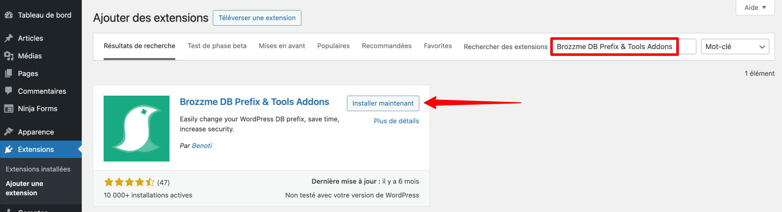
Task: Click the Brozzme plugin thumbnail image
Action: (136, 128)
